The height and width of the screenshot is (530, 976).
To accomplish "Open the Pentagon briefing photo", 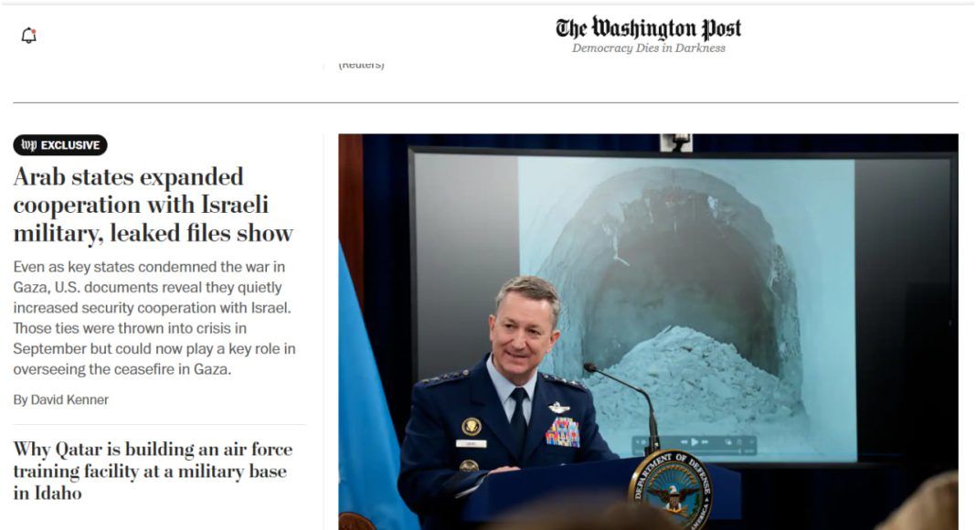I will point(648,332).
